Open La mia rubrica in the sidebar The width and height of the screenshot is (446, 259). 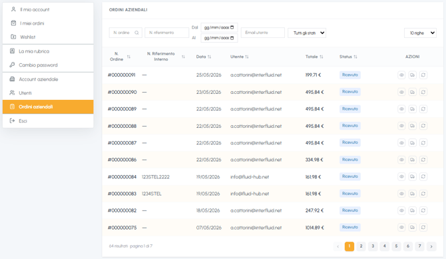(x=48, y=51)
